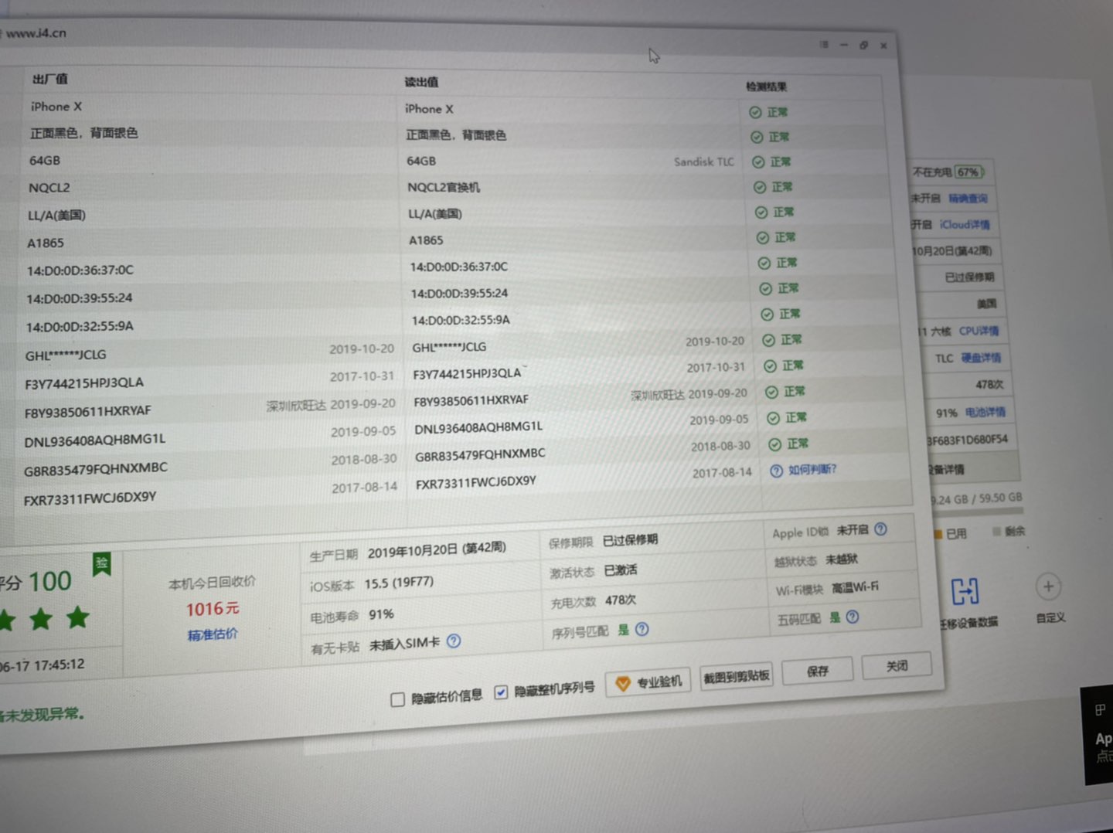Open the 硬盘详情 link in background window
This screenshot has width=1113, height=833.
tap(981, 358)
